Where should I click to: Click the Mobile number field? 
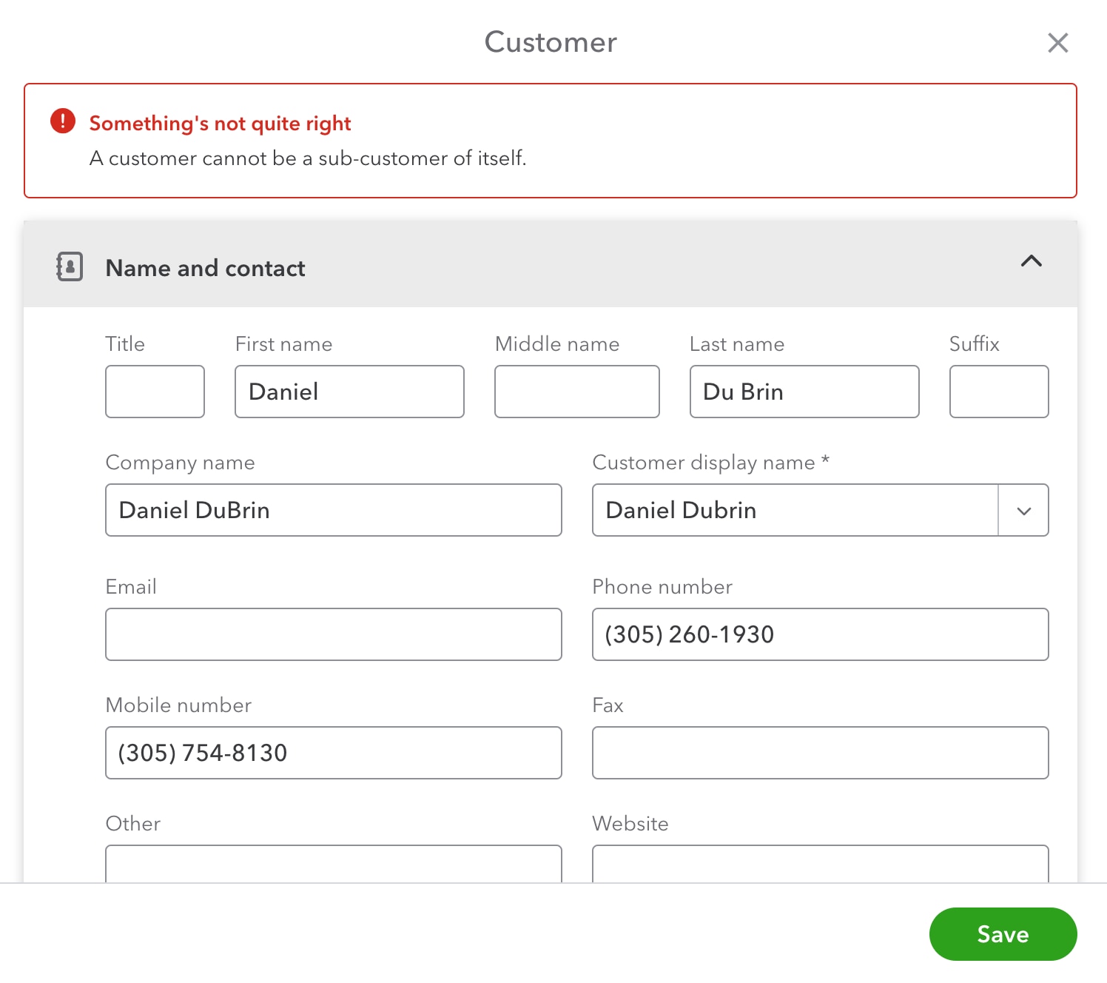[x=333, y=753]
